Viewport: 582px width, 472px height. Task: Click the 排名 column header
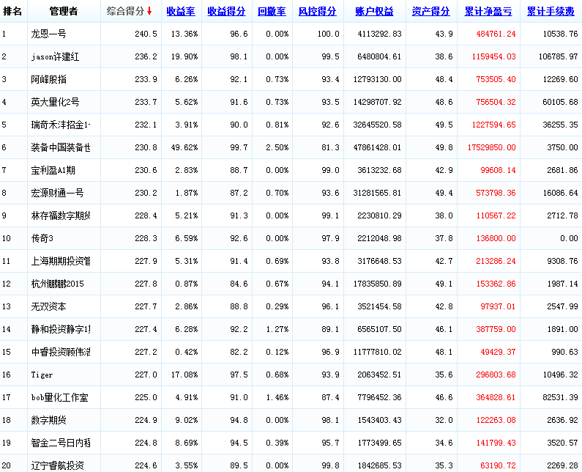[12, 11]
